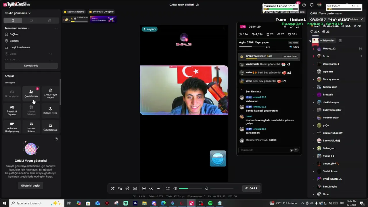Share CANLI Yayın bilgileri with arrow icon
Viewport: 368px width, 207px height.
coord(198,5)
